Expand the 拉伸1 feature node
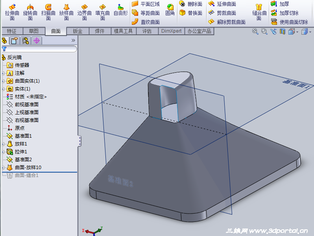Viewport: 314px width, 236px height. coord(3,152)
